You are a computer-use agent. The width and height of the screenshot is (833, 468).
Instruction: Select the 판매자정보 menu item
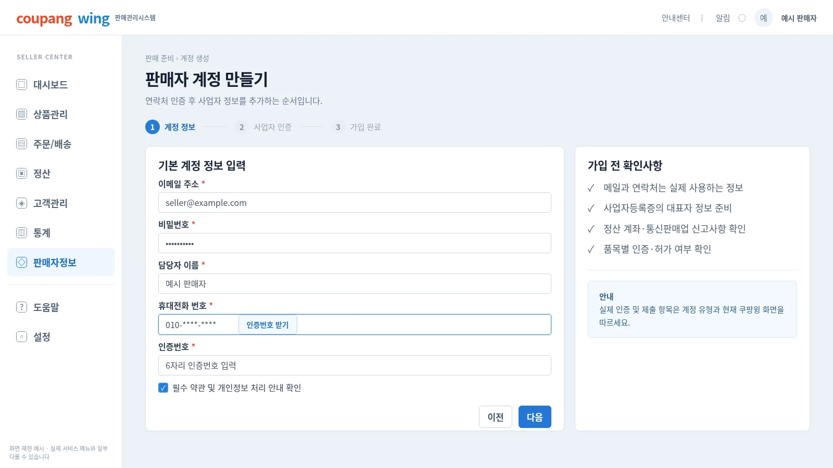(61, 262)
